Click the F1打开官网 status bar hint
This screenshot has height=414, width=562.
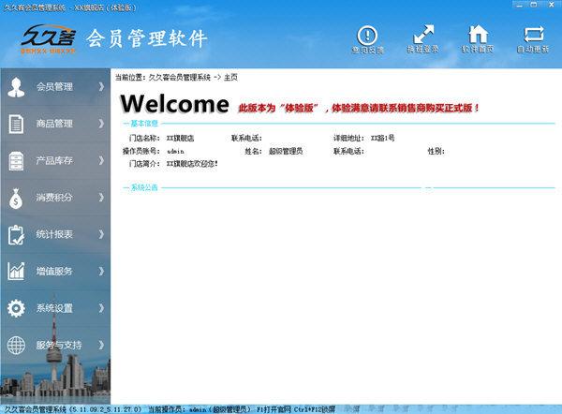click(274, 409)
